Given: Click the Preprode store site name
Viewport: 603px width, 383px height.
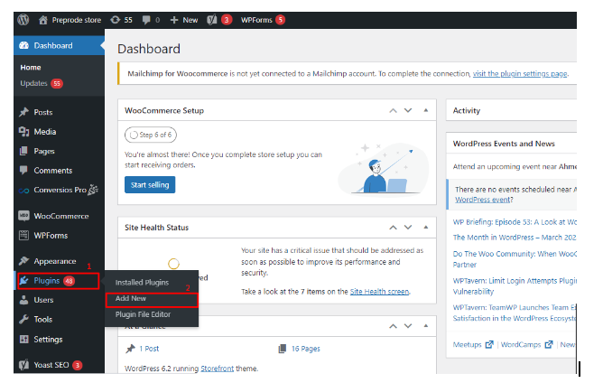Looking at the screenshot, I should [77, 20].
